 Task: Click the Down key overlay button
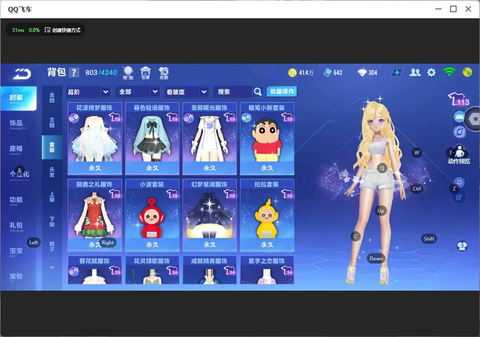376,258
